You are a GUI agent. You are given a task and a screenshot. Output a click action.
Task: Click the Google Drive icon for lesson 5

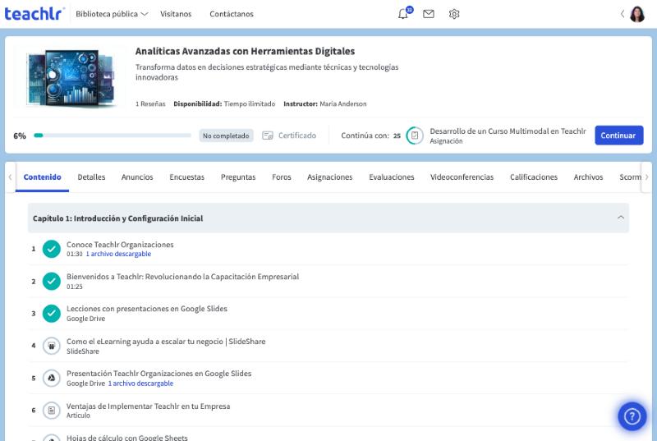[x=52, y=379]
